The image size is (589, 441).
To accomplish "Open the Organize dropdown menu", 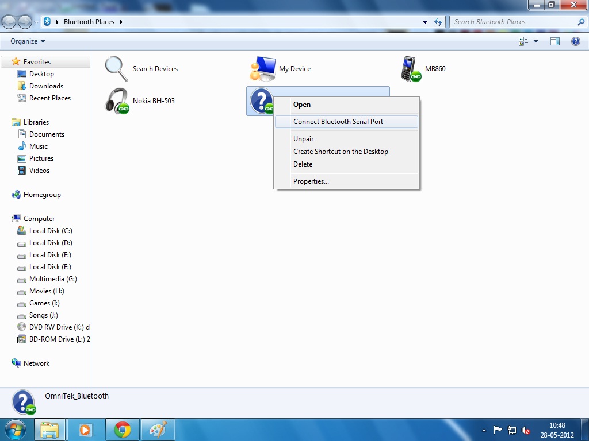I will (28, 41).
